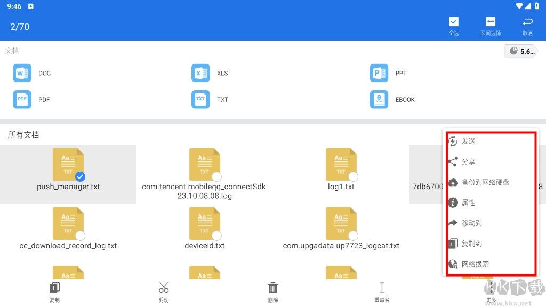Tap the battery status icon

pos(536,6)
